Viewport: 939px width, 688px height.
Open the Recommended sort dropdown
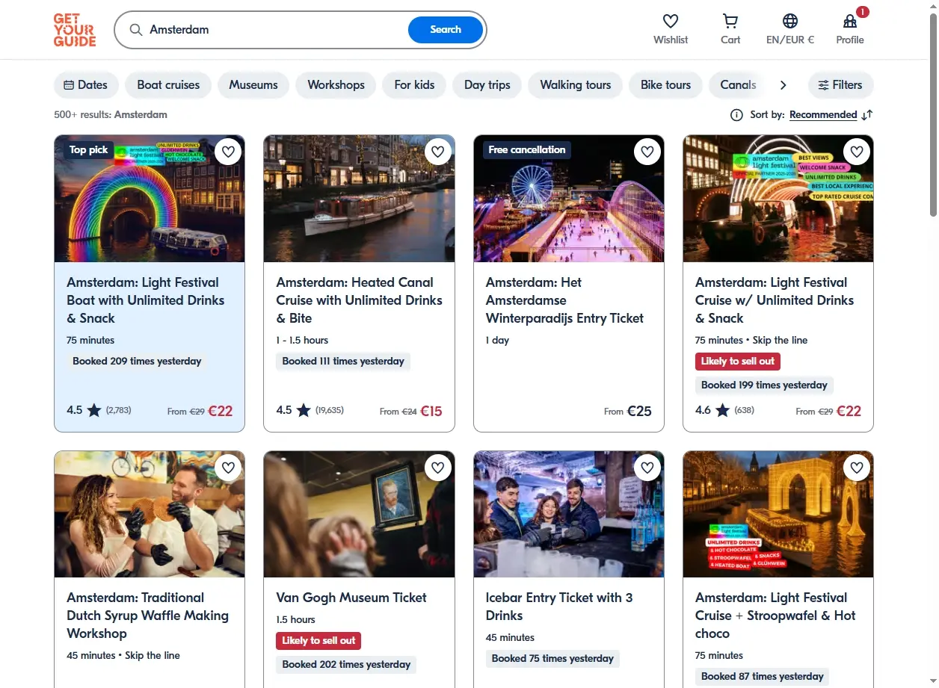[823, 115]
